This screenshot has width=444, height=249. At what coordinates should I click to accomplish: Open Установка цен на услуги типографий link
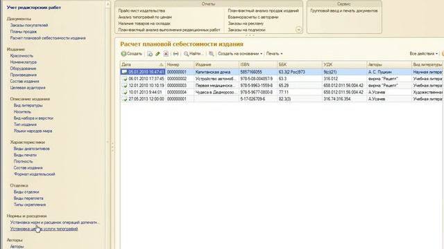44,229
